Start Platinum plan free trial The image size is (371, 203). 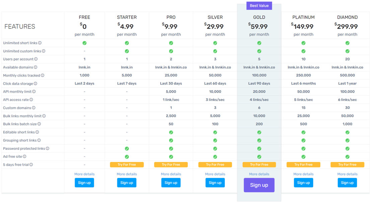pyautogui.click(x=304, y=165)
